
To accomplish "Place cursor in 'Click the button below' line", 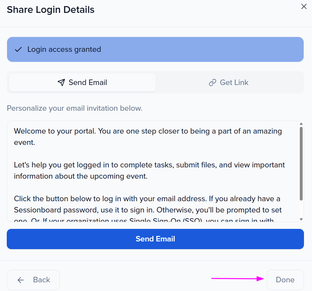I will pyautogui.click(x=148, y=199).
